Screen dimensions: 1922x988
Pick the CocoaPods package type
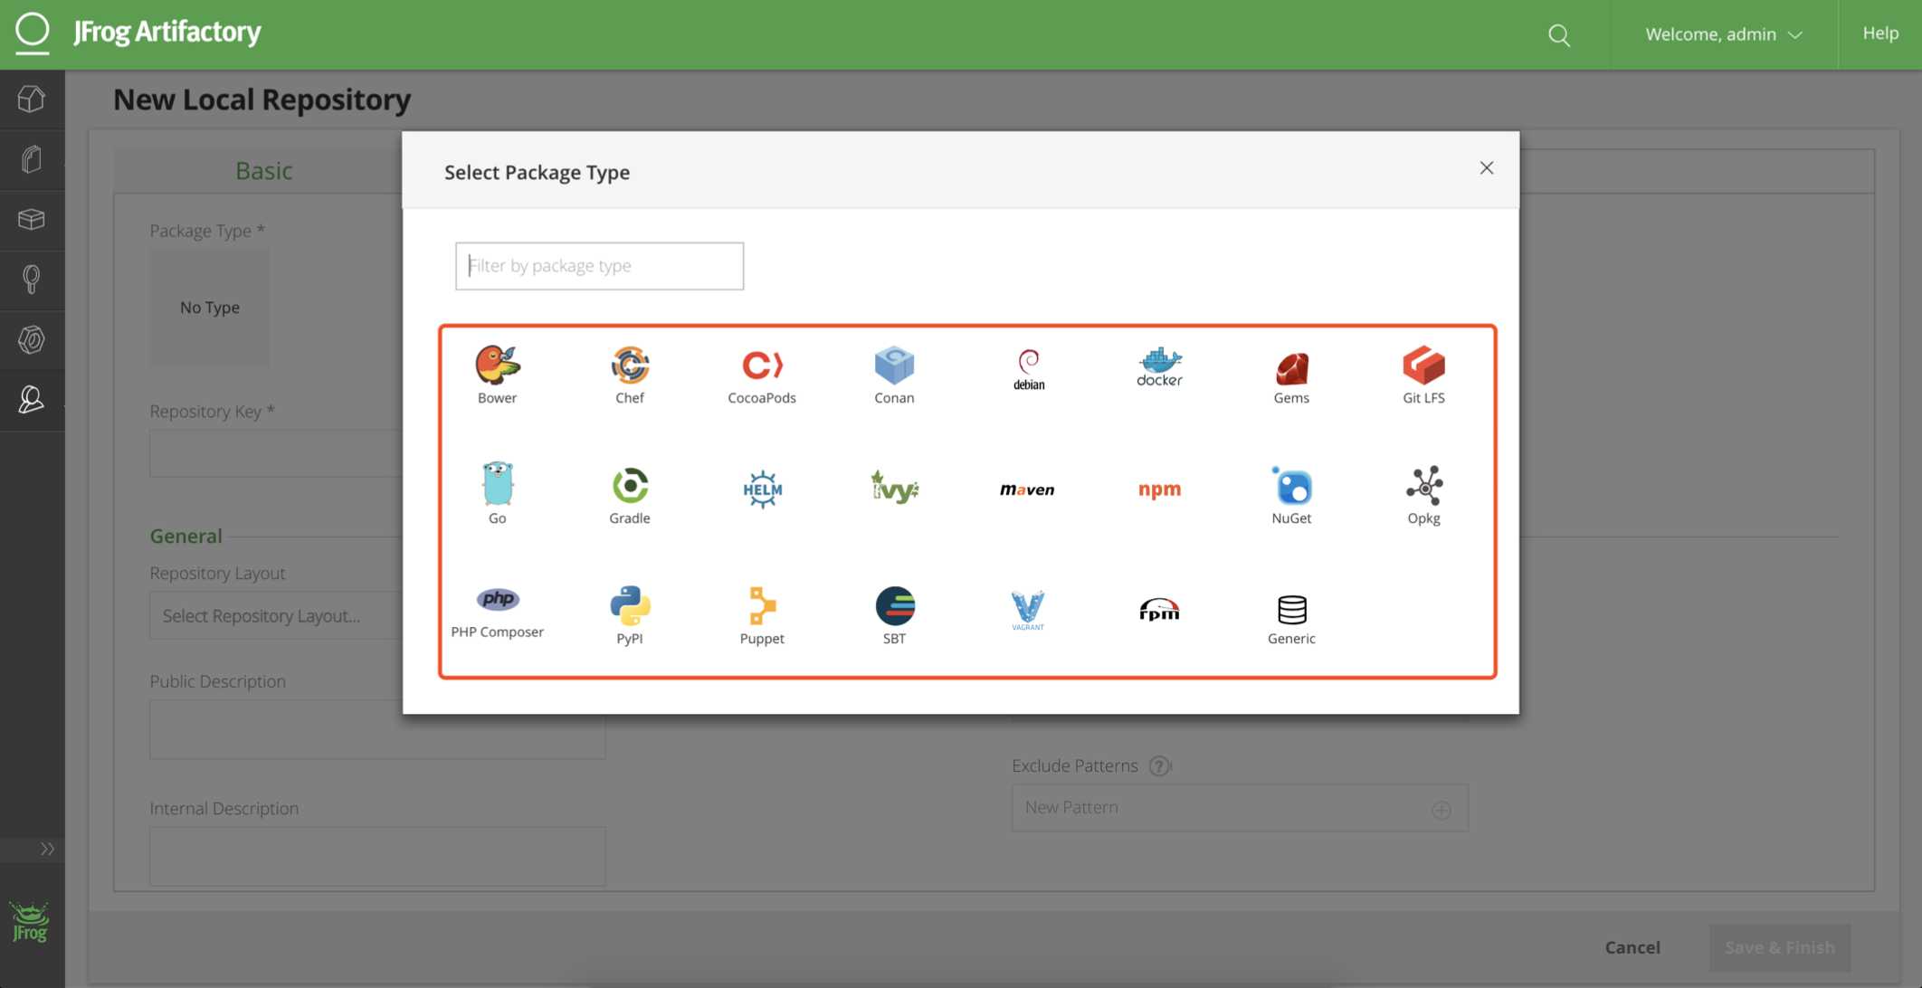coord(762,375)
